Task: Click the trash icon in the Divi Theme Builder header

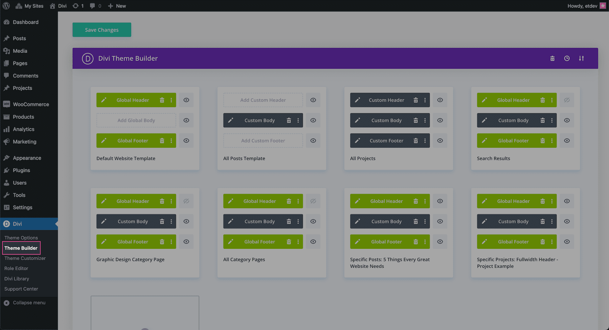Action: point(552,58)
